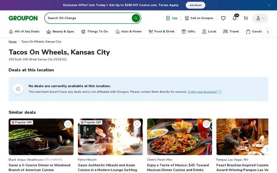Click the Join Now! banner button
277x173 pixels.
click(195, 5)
